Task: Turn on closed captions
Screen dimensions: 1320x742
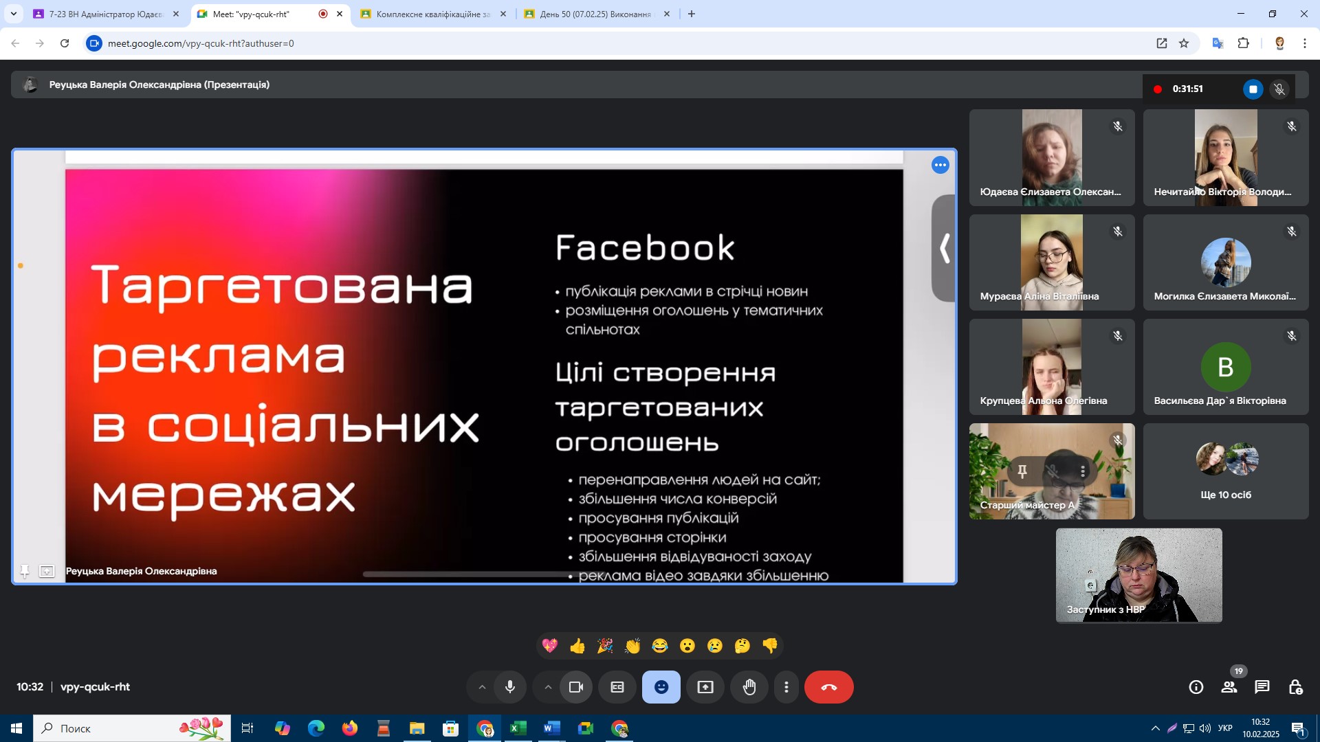Action: [617, 687]
